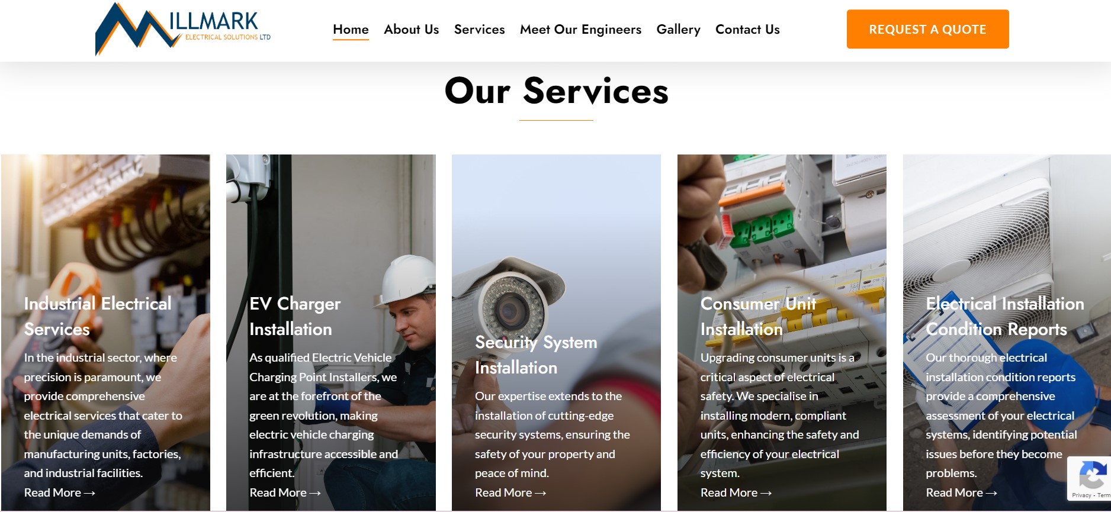Open the Services menu item
This screenshot has height=512, width=1111.
point(479,29)
